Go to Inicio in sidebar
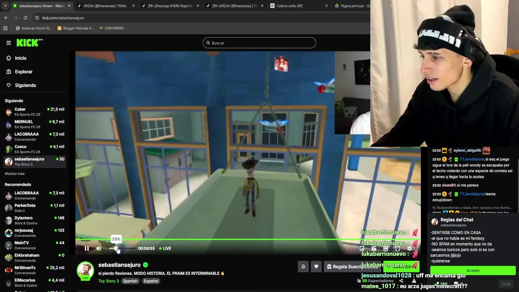This screenshot has width=519, height=292. pyautogui.click(x=16, y=58)
